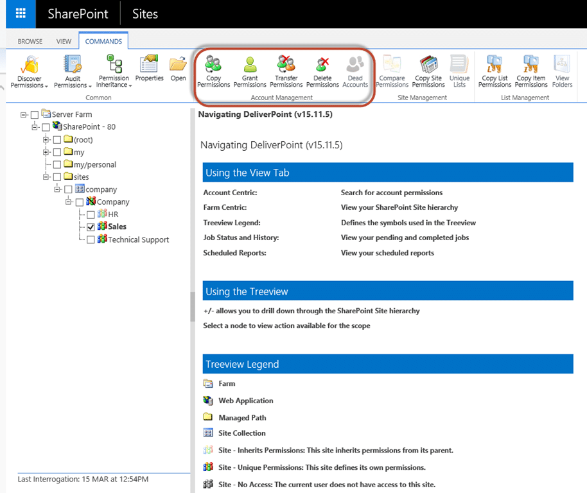Viewport: 587px width, 493px height.
Task: Click the Discover Permissions ribbon icon
Action: 30,65
